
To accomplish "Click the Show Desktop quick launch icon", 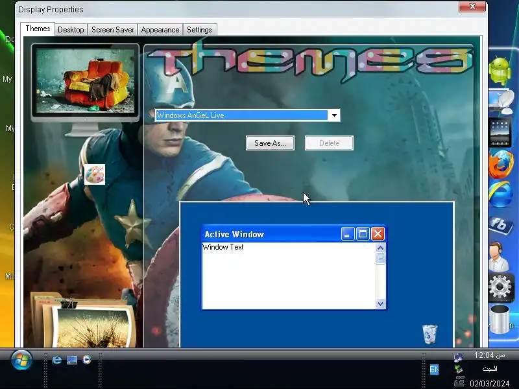I will (x=72, y=360).
